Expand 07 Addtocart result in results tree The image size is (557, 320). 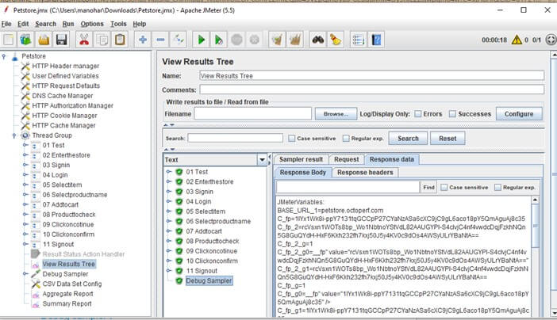(x=169, y=231)
